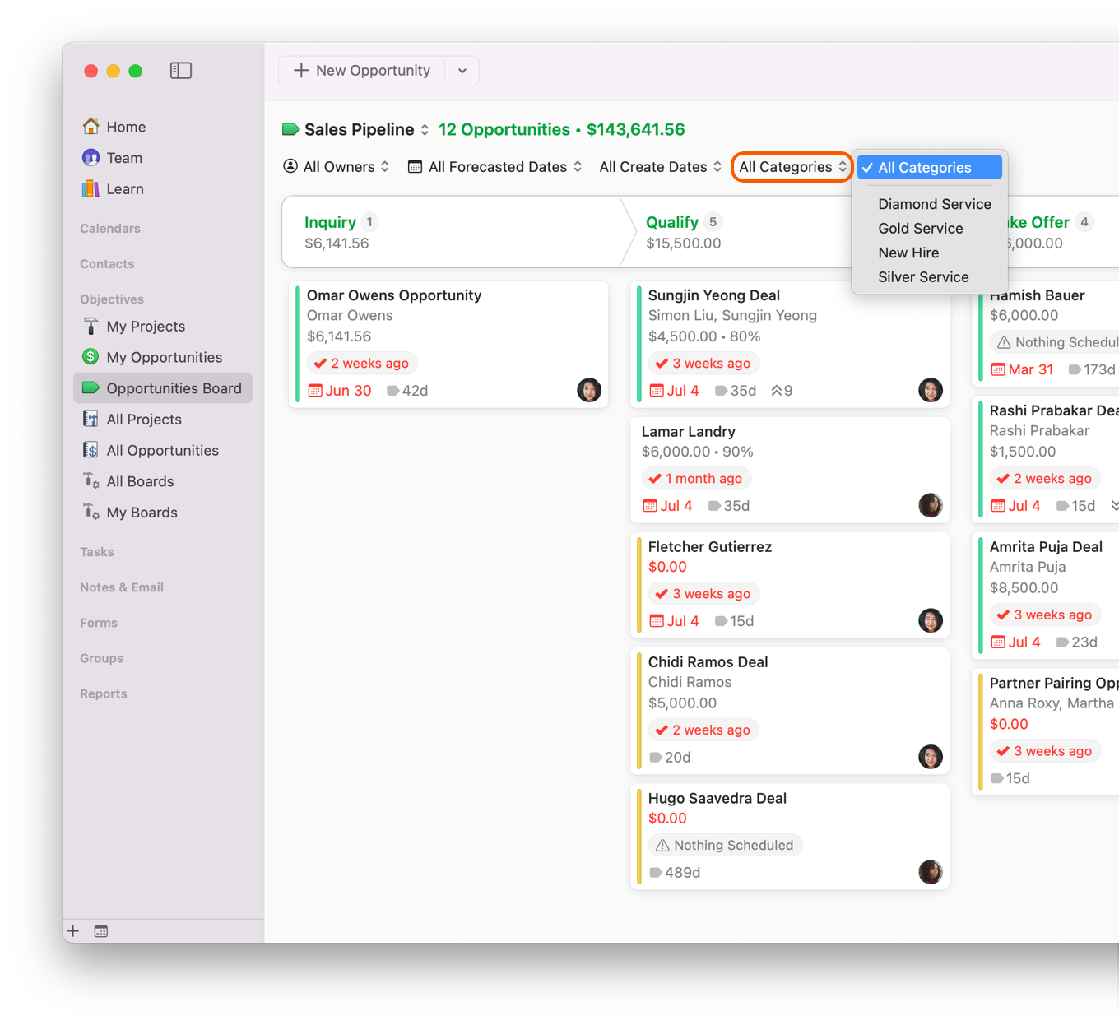Choose Silver Service from the category menu
The width and height of the screenshot is (1119, 1025).
click(x=923, y=277)
